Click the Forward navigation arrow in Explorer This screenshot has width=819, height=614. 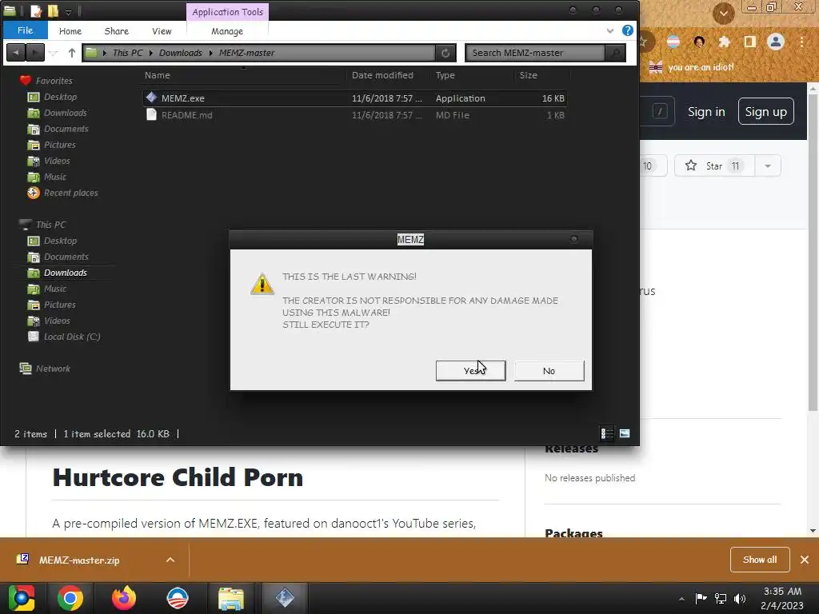(34, 52)
